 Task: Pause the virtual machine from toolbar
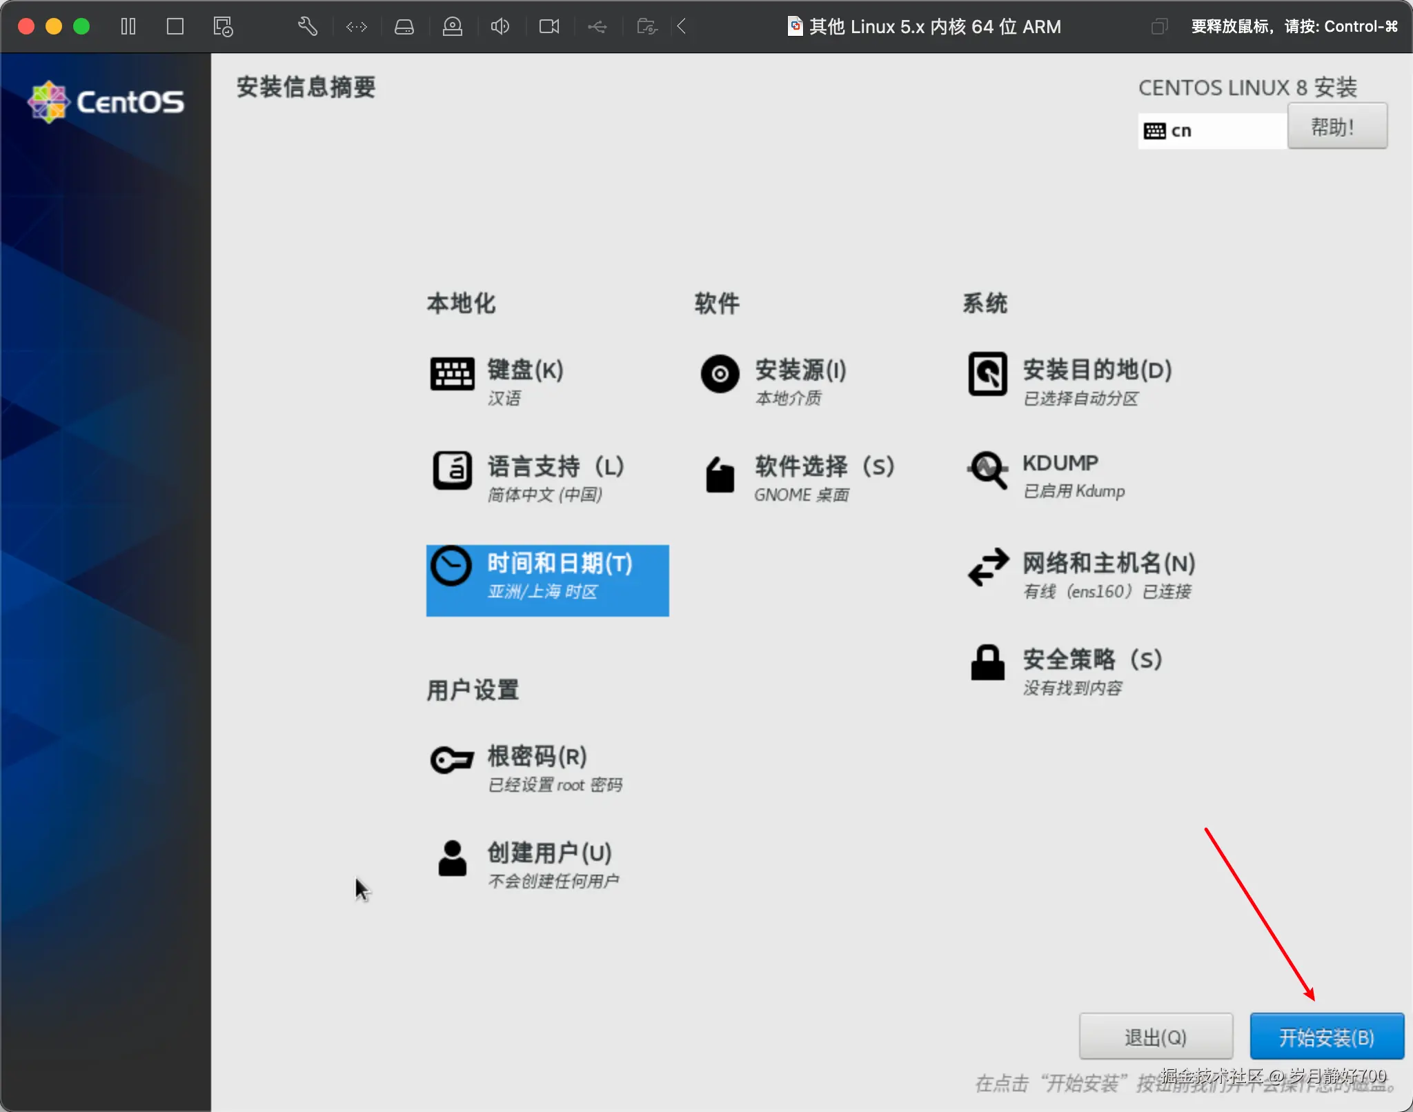(128, 26)
